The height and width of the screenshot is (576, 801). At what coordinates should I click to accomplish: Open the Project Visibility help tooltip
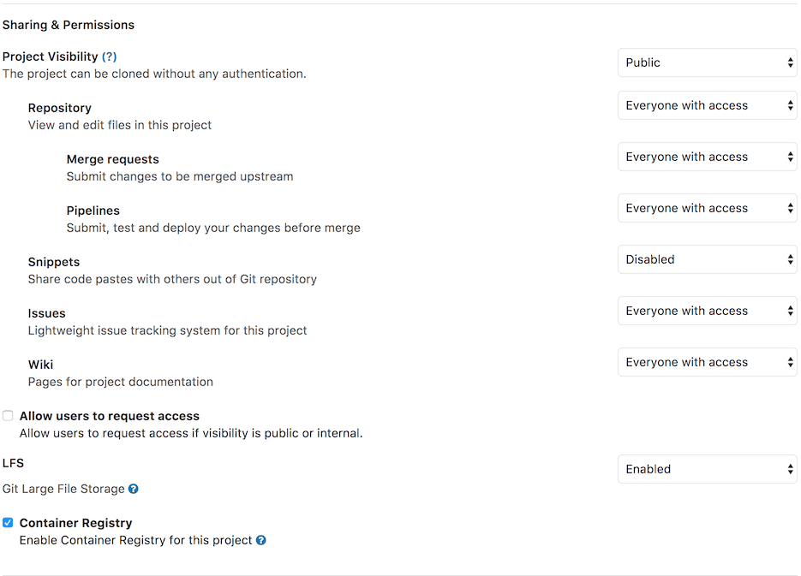(110, 56)
